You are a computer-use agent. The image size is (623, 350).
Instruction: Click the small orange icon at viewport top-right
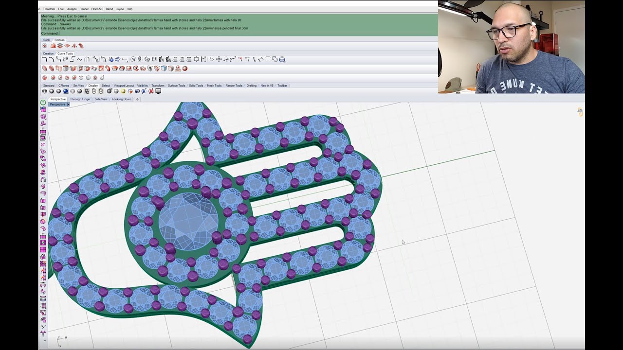580,111
